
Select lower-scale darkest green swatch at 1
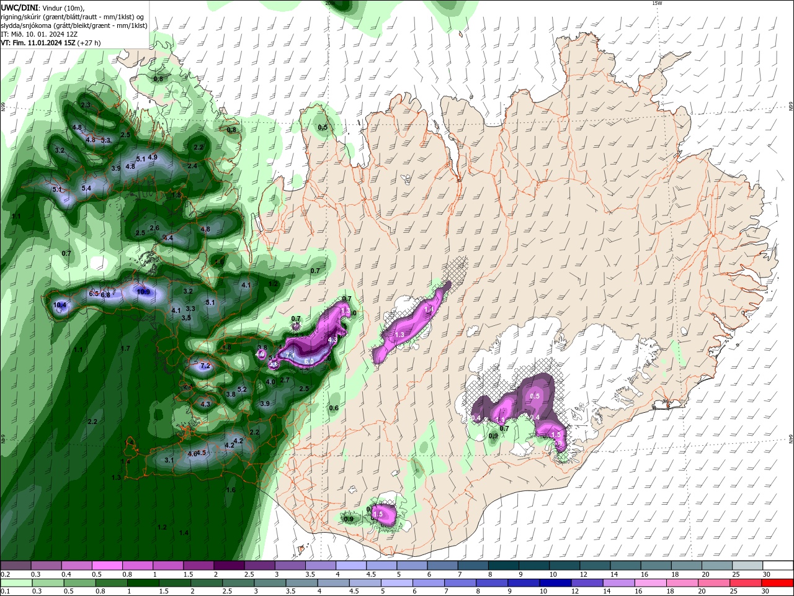[x=142, y=583]
